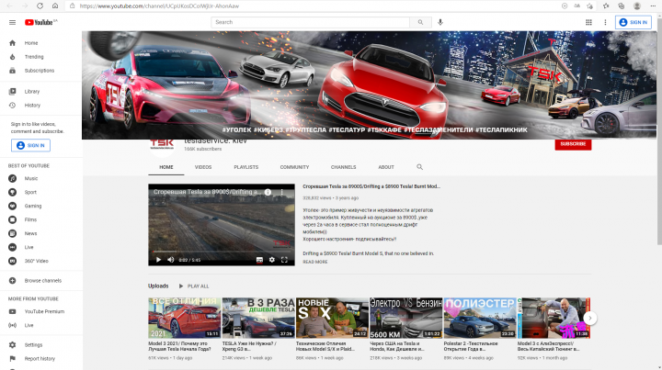This screenshot has height=370, width=662.
Task: Open the Model S/X Plaid video thumbnail
Action: click(x=332, y=319)
